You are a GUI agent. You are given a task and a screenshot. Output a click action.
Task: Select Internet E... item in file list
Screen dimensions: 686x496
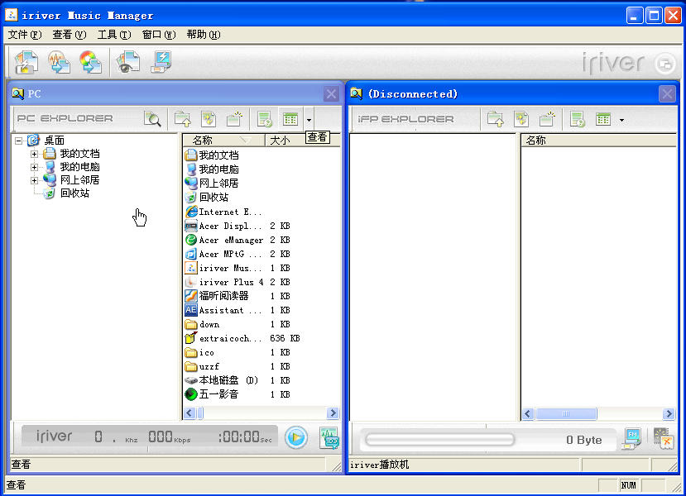tap(223, 212)
